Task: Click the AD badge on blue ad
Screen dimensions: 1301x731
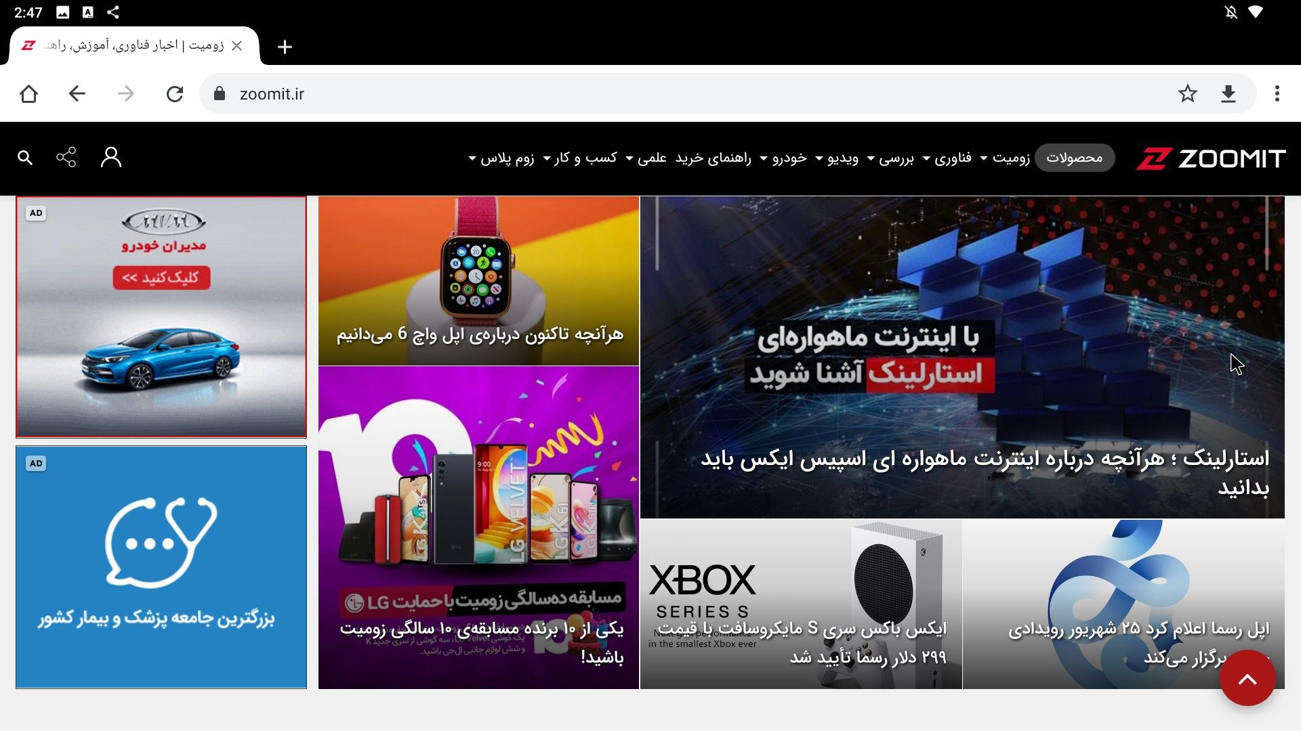Action: pyautogui.click(x=36, y=464)
